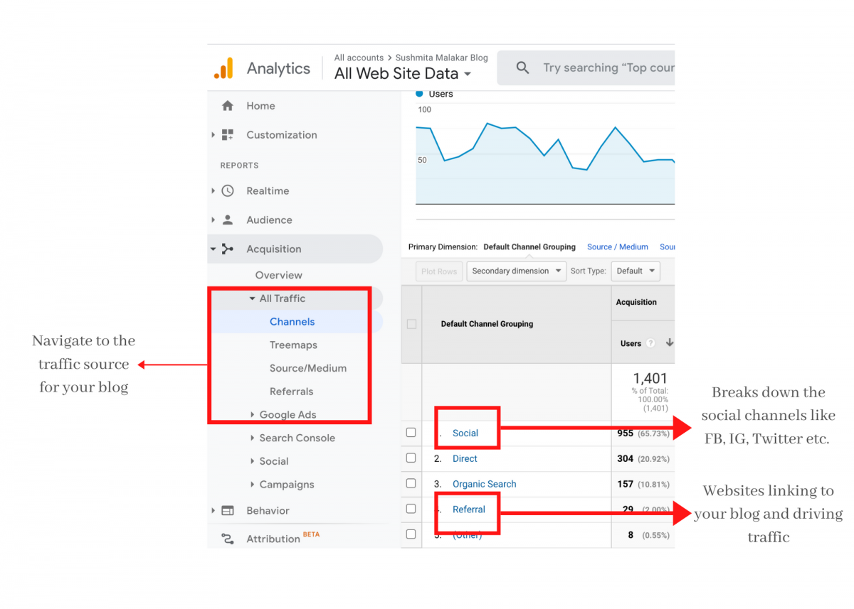
Task: Click the Default Channel Grouping primary dimension
Action: (529, 247)
